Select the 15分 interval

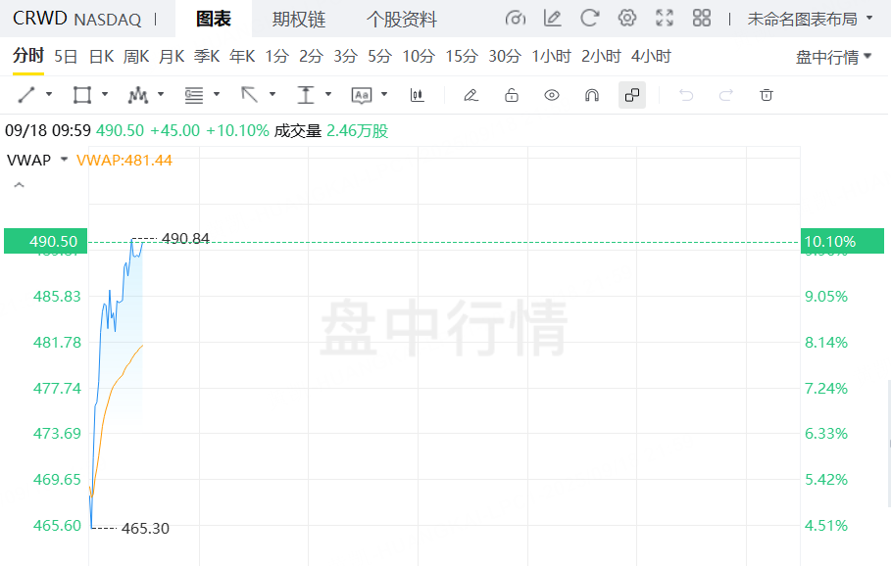(x=462, y=56)
